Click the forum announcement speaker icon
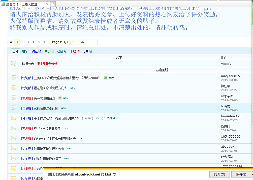253x180 pixels. [13, 64]
